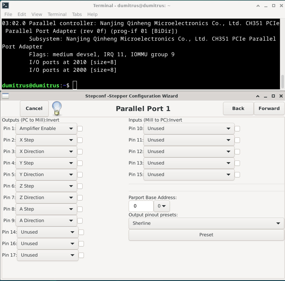Click the Cancel button

34,108
